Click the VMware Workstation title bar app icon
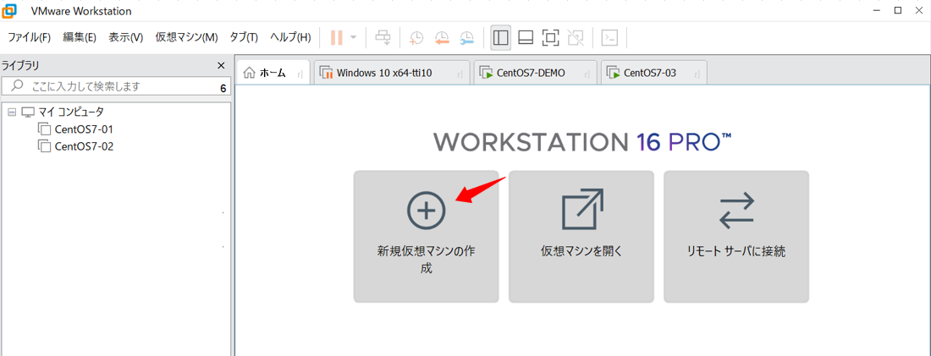This screenshot has height=356, width=931. (x=10, y=10)
